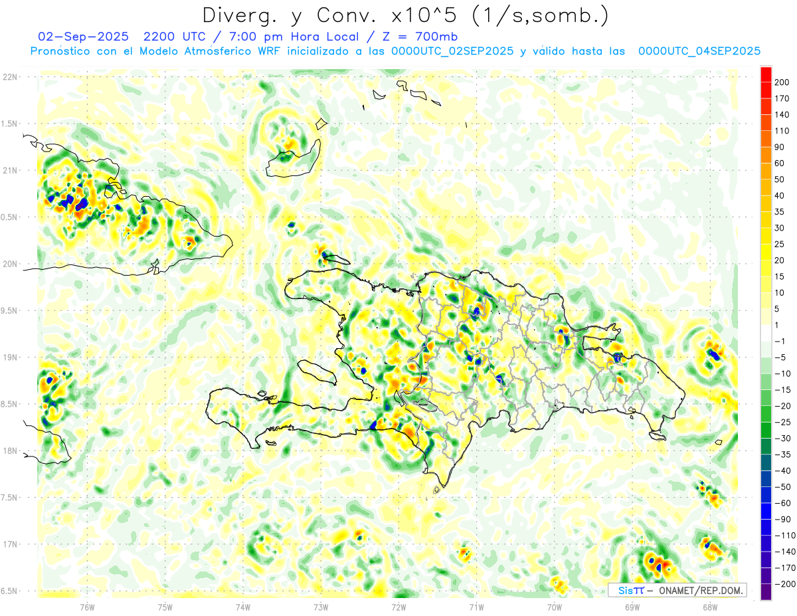Click the 73W longitude label
The height and width of the screenshot is (616, 797).
(321, 607)
